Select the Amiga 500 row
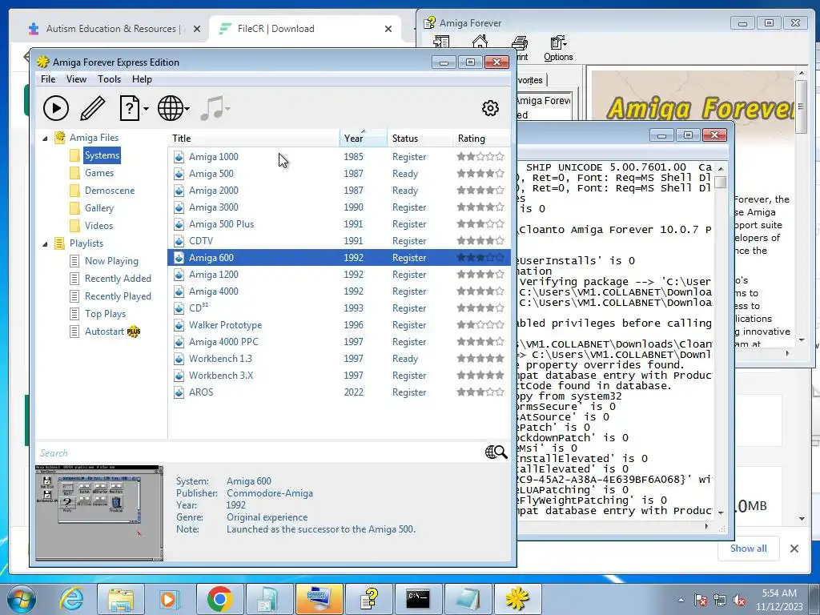This screenshot has height=615, width=820. (339, 173)
